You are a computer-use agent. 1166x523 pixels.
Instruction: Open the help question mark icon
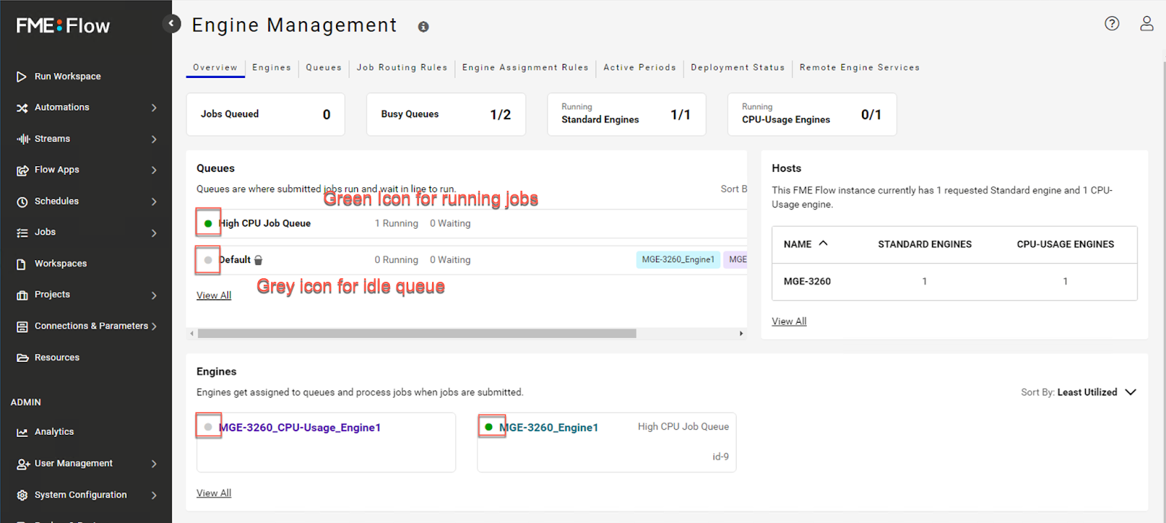coord(1112,23)
